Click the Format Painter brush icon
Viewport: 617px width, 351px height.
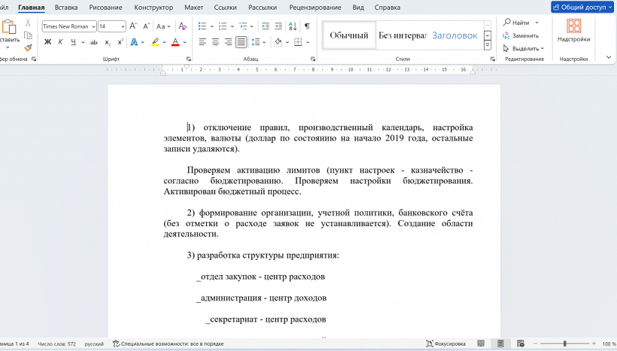[x=28, y=47]
